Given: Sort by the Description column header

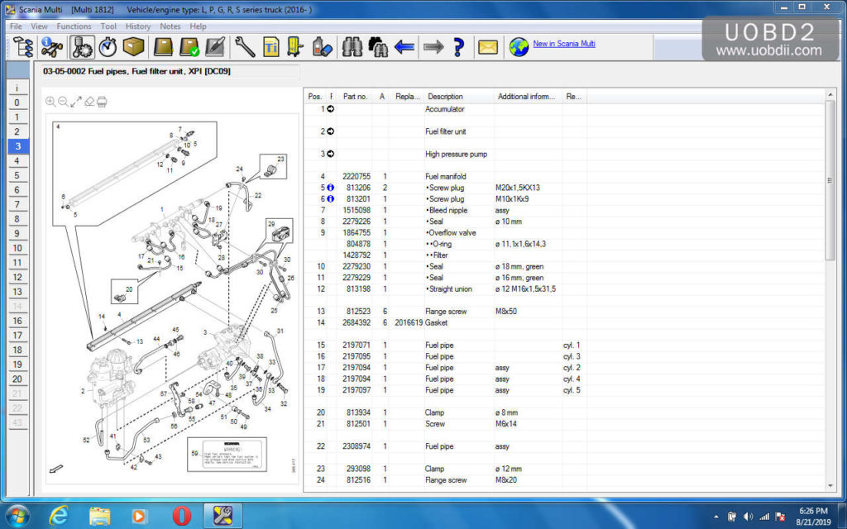Looking at the screenshot, I should [x=459, y=97].
